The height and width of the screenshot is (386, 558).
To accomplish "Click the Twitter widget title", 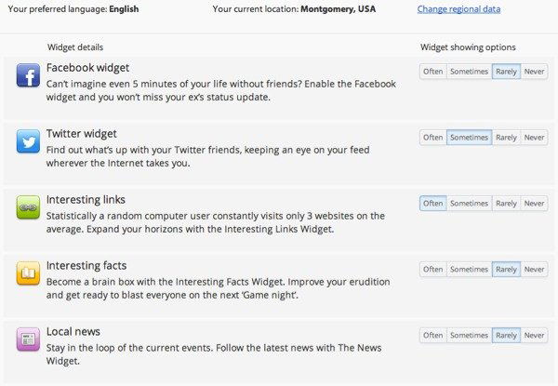I will 82,134.
